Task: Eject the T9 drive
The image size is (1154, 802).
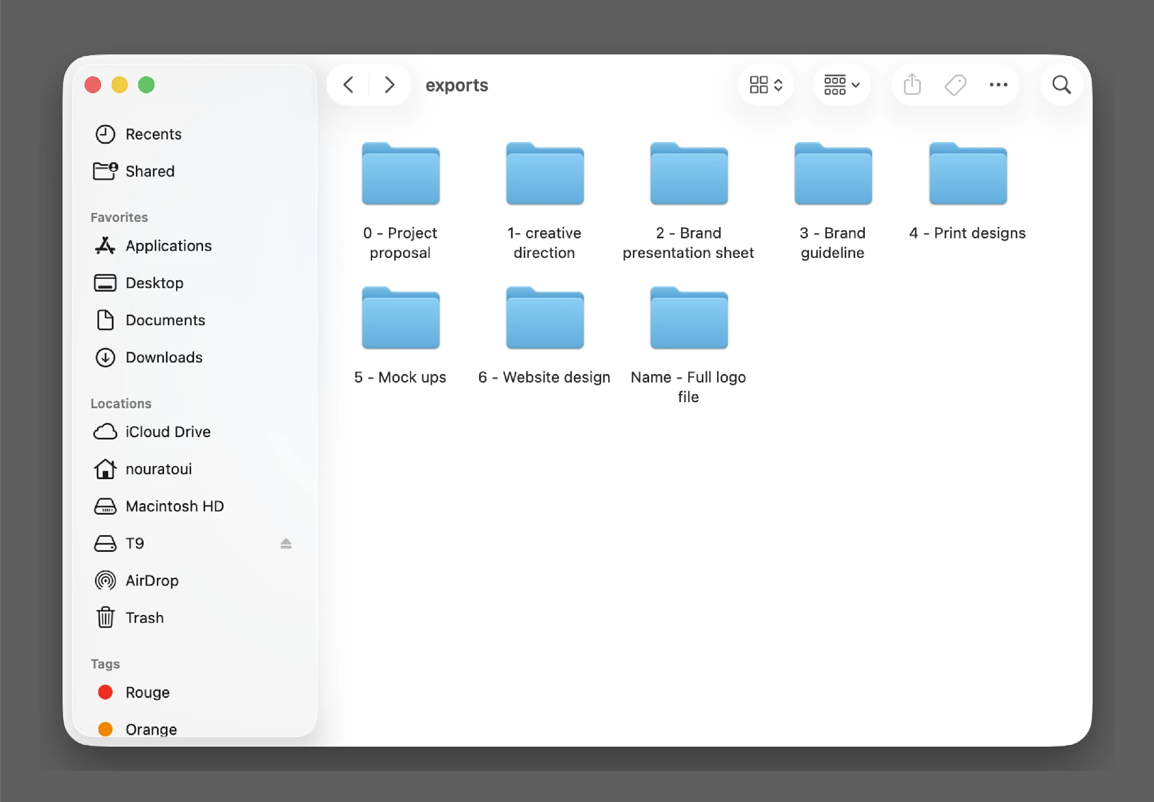Action: click(x=286, y=543)
